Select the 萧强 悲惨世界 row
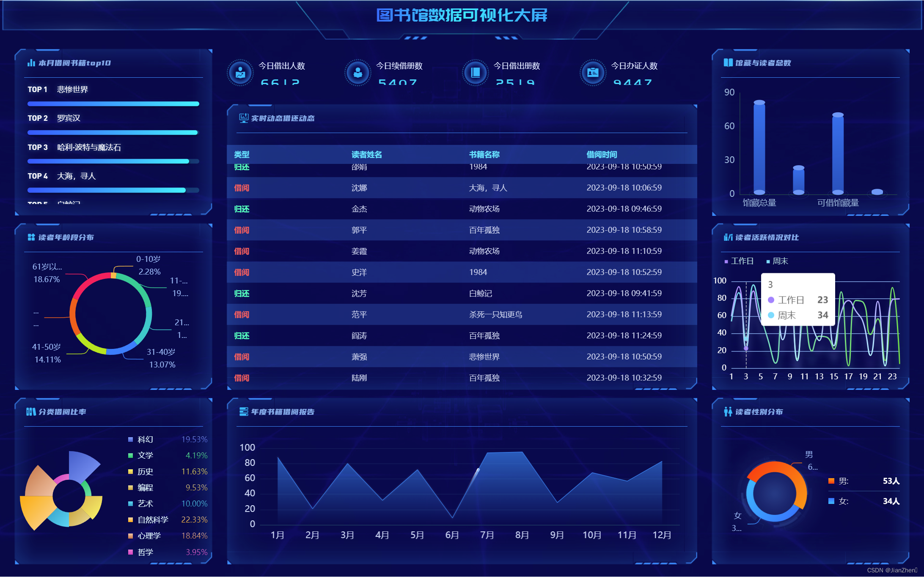The width and height of the screenshot is (924, 577). tap(462, 357)
